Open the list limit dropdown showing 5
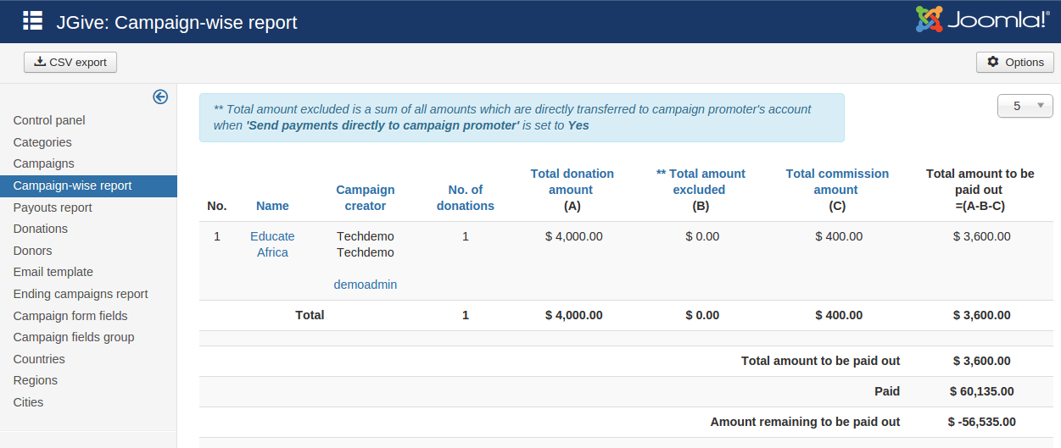 tap(1025, 106)
